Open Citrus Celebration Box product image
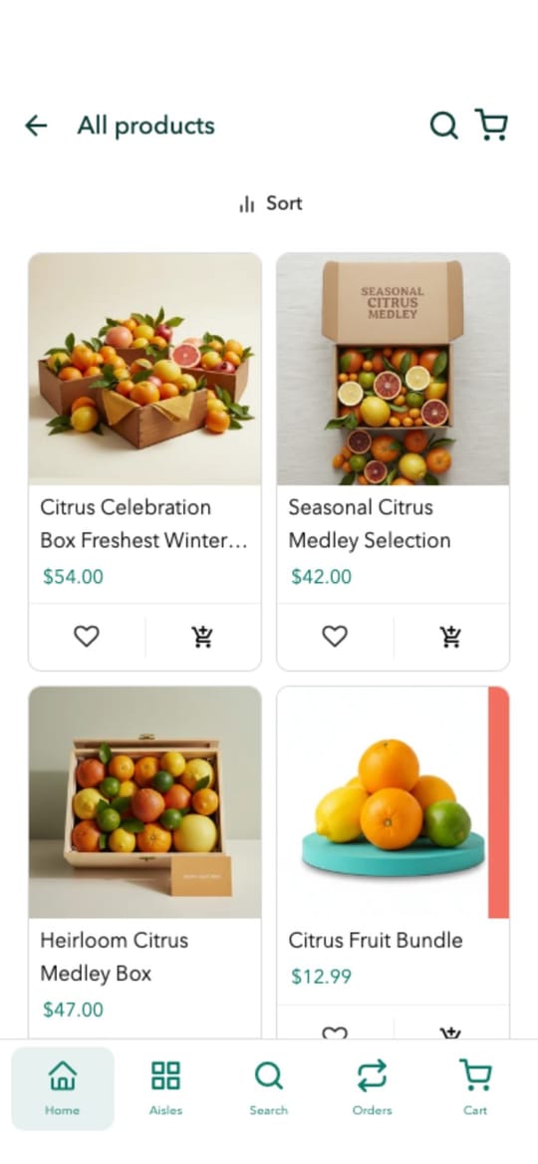The width and height of the screenshot is (538, 1164). 144,369
